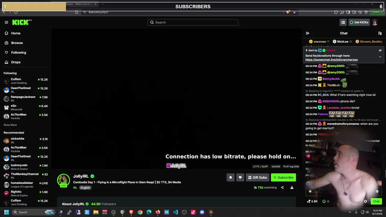Open the dashboard layout icon beside Get KICKs
Viewport: 386px width, 217px height.
(343, 22)
